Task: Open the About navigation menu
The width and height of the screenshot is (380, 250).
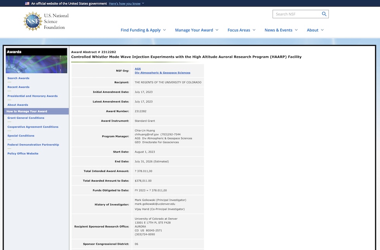Action: [315, 30]
